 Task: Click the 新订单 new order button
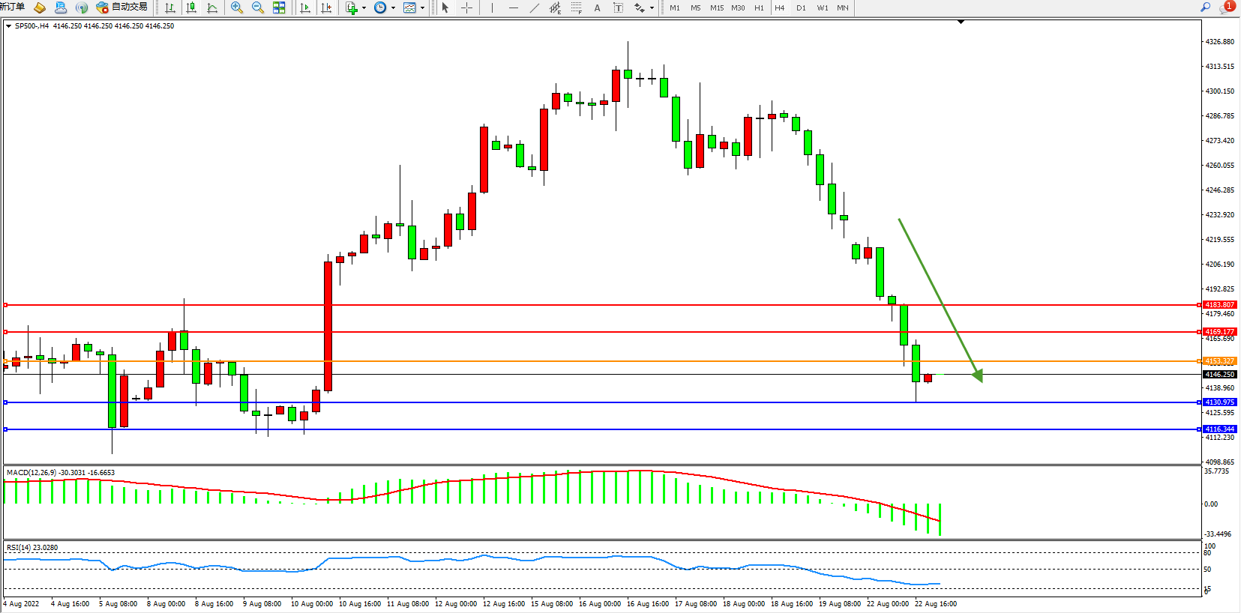pyautogui.click(x=12, y=7)
